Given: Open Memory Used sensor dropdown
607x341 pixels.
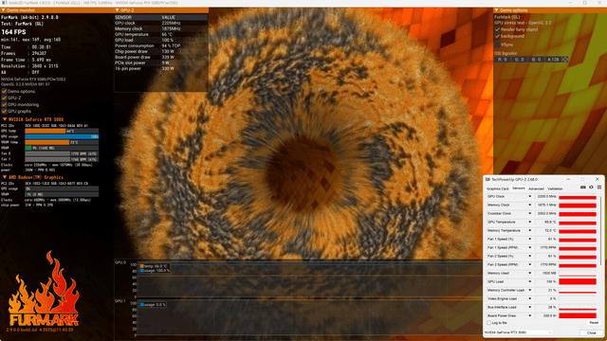Looking at the screenshot, I should tap(529, 274).
